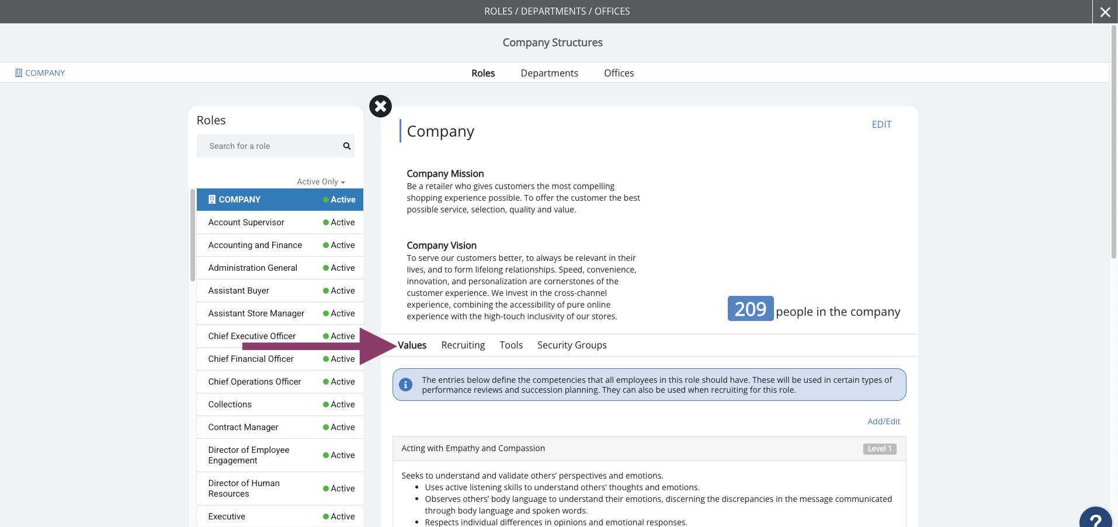Focus the Search for a role field
The height and width of the screenshot is (527, 1118).
pos(269,146)
